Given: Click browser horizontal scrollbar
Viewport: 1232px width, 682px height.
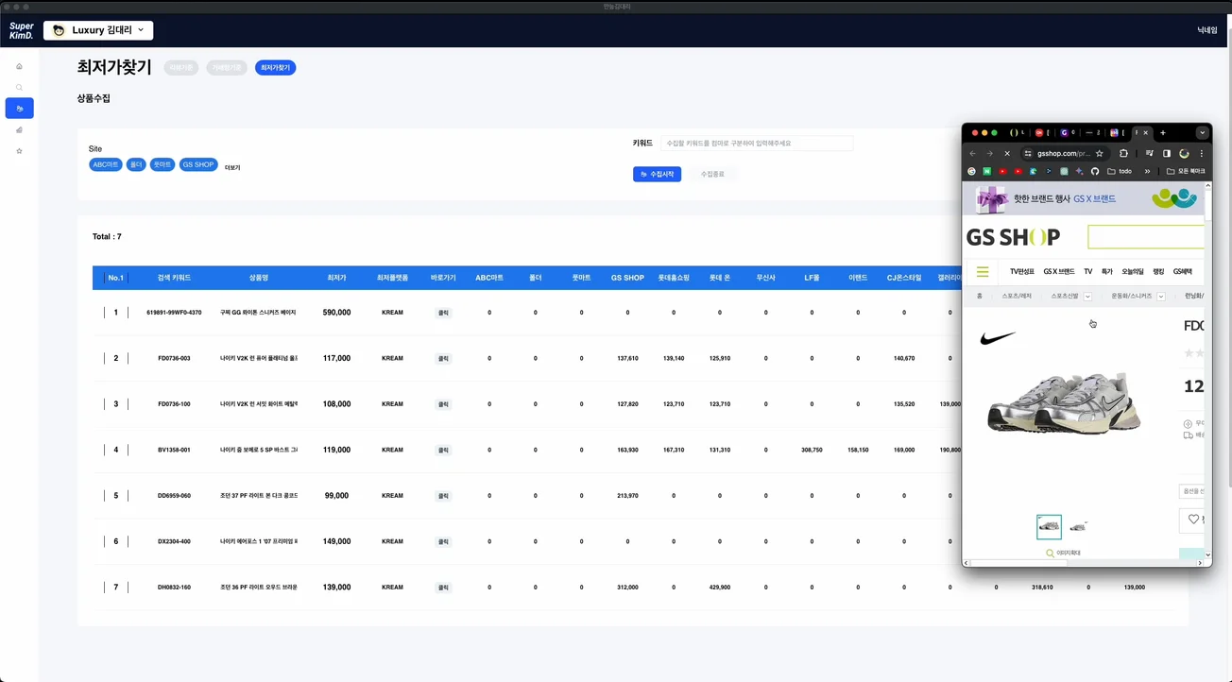Looking at the screenshot, I should click(x=1018, y=563).
